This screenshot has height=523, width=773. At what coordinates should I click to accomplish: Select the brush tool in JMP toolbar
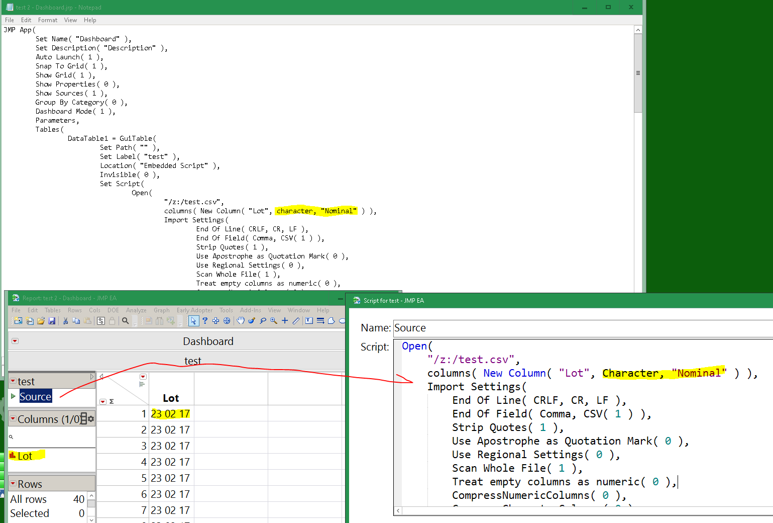(x=251, y=320)
